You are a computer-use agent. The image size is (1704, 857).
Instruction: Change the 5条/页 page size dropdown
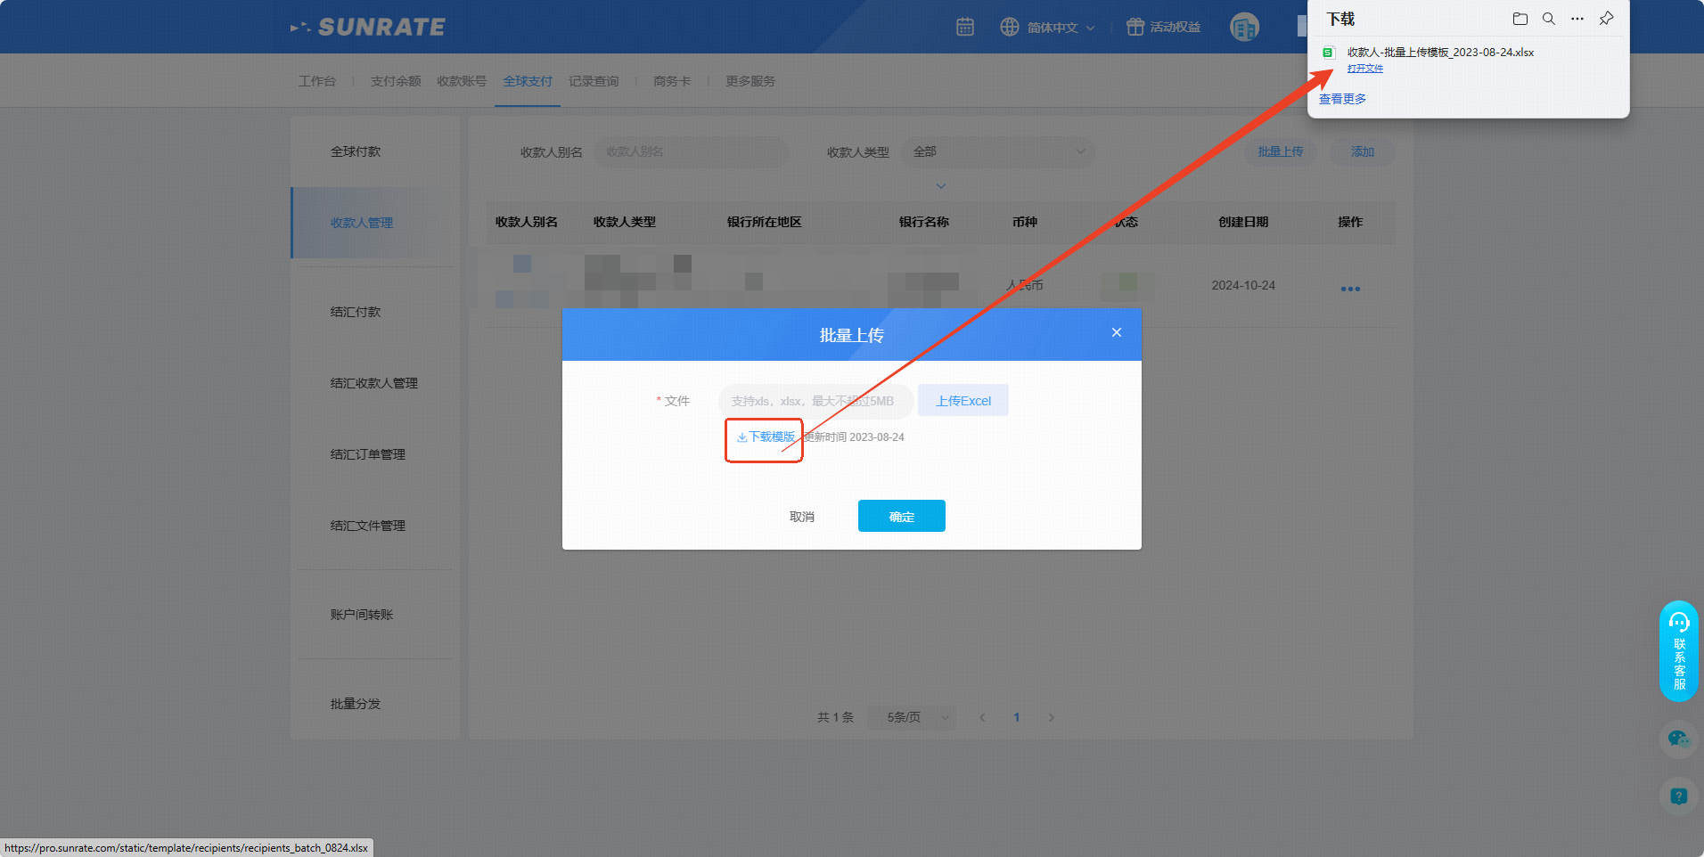(911, 717)
